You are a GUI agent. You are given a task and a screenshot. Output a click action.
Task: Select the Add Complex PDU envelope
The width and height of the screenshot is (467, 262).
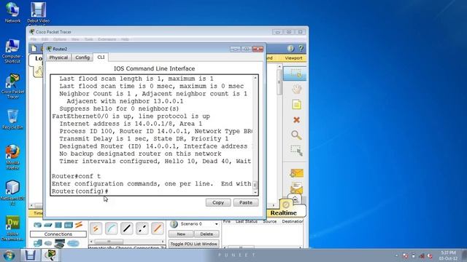297,188
